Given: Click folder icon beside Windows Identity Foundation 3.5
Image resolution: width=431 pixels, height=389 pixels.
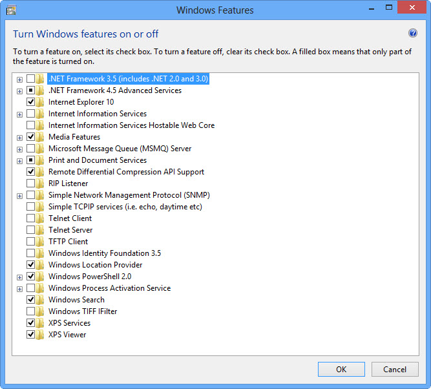Looking at the screenshot, I should [40, 253].
